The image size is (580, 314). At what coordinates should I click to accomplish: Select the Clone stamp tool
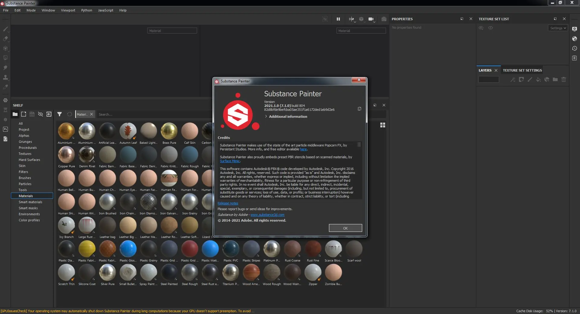[x=5, y=77]
